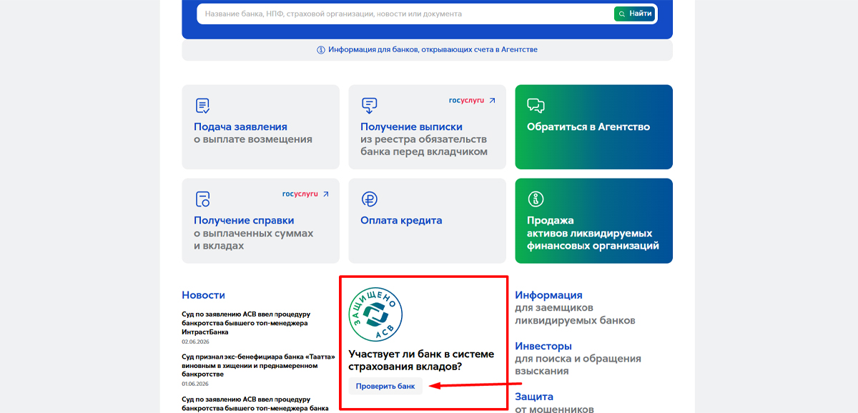Click the госуслуги logo in Получение справки card
The height and width of the screenshot is (413, 858).
point(300,194)
